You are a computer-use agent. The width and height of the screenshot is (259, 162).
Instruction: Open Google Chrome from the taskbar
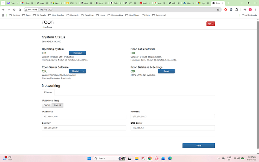(150, 158)
